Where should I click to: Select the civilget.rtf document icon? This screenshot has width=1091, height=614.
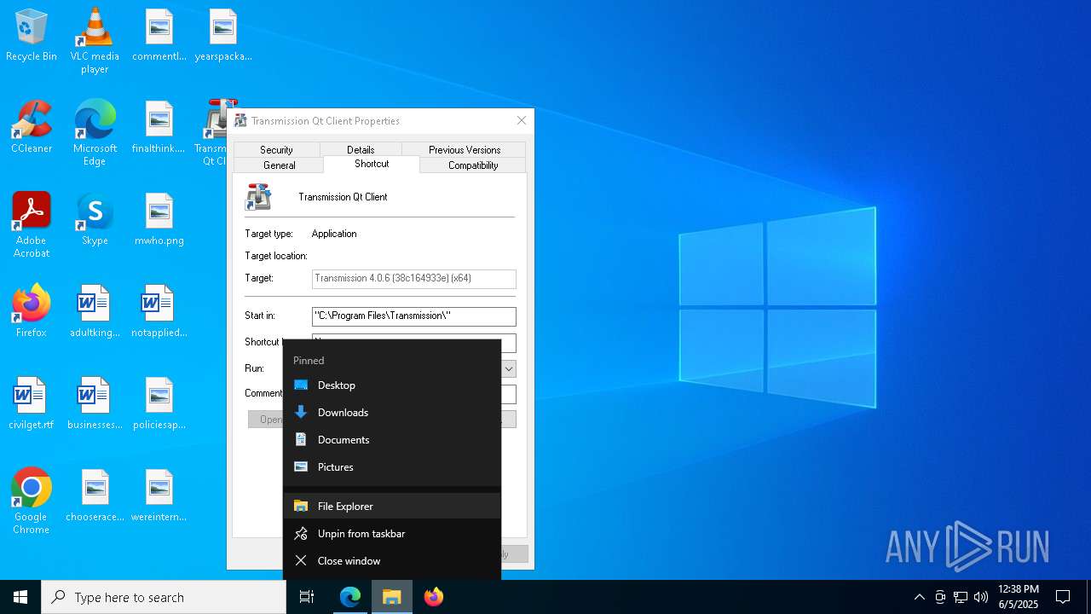pos(32,404)
